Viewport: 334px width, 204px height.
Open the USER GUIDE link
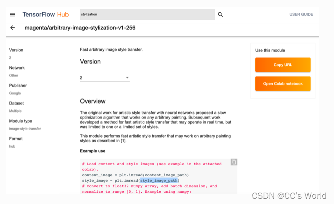click(301, 14)
